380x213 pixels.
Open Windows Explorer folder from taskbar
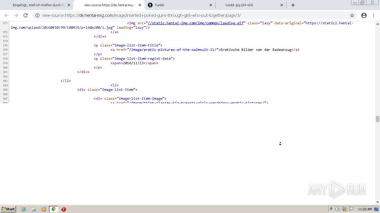[34, 209]
